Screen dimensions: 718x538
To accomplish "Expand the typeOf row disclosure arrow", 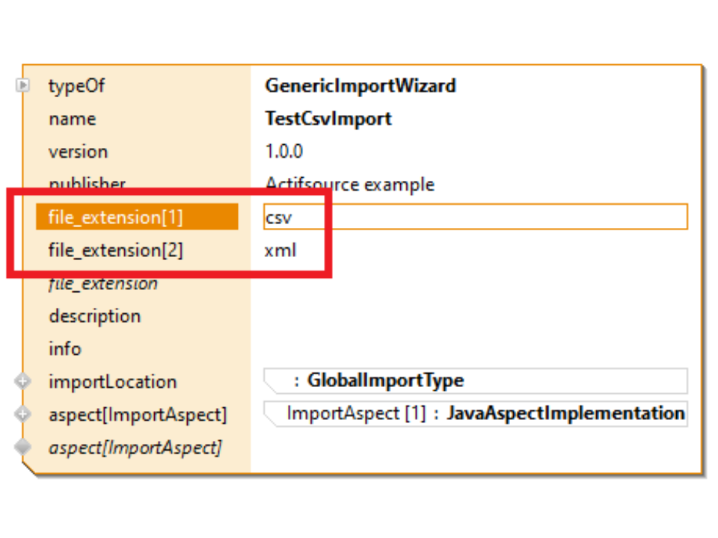I will pyautogui.click(x=23, y=86).
